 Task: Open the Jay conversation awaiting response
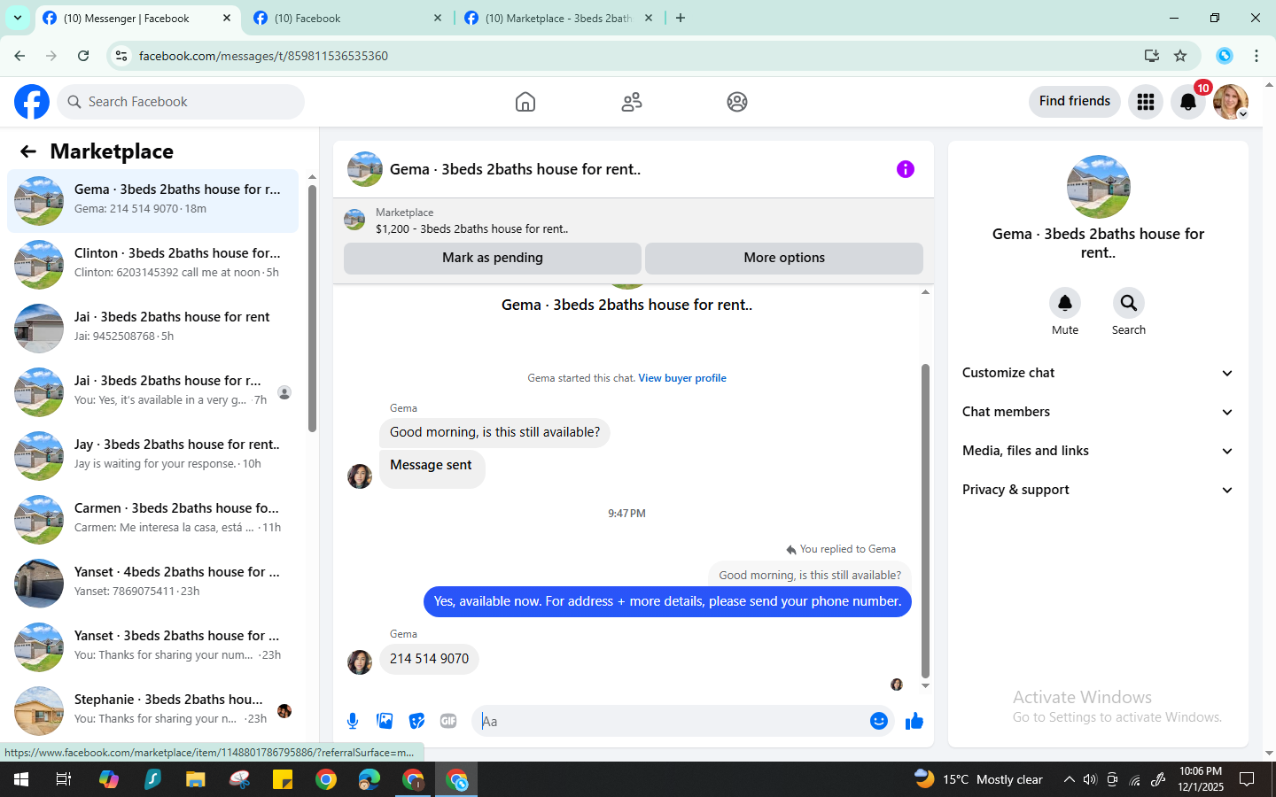click(x=152, y=456)
